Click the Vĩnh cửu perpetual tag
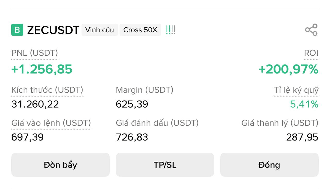The image size is (330, 189). 100,30
